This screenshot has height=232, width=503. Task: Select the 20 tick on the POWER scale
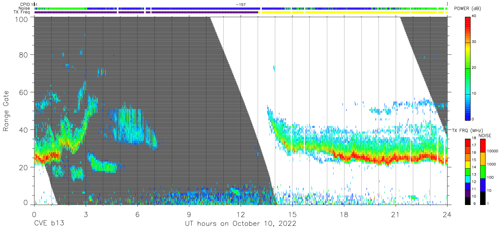pyautogui.click(x=474, y=68)
